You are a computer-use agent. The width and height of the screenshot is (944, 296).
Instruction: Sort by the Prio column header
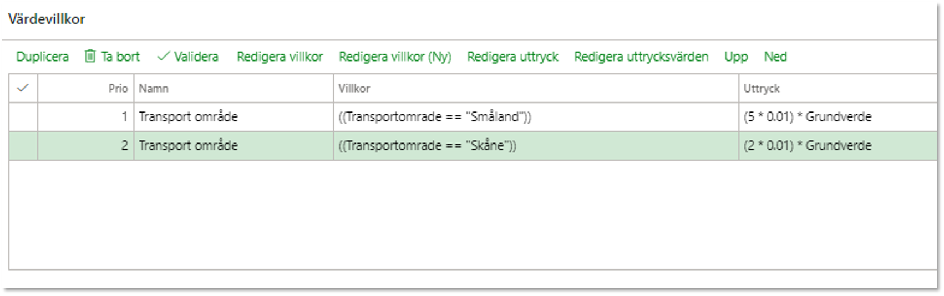tap(86, 88)
